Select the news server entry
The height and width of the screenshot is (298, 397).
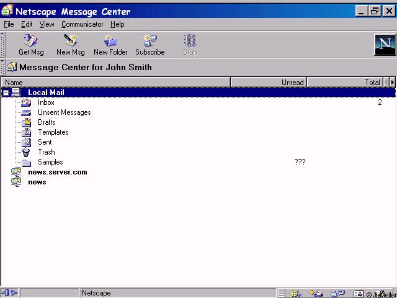point(37,182)
